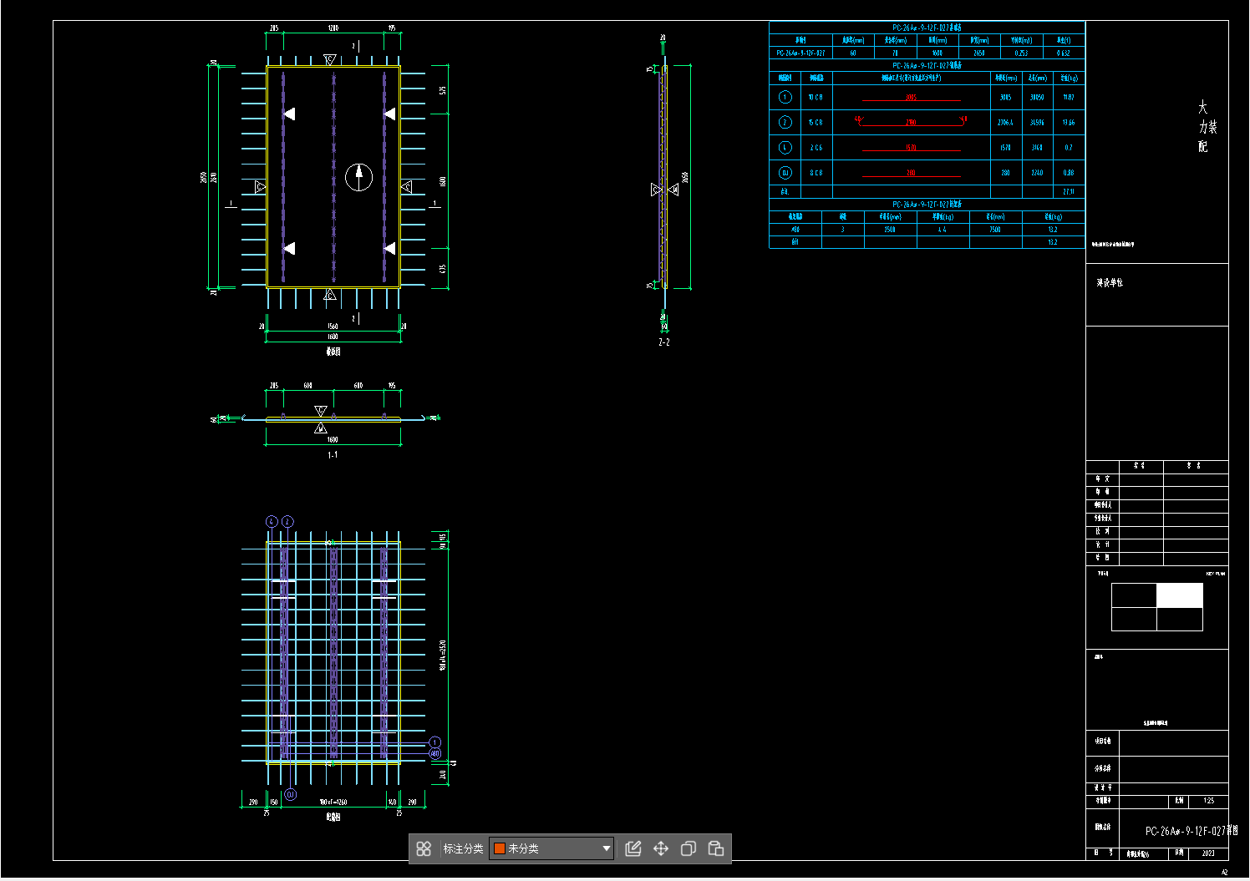The height and width of the screenshot is (881, 1250).
Task: Open the 未分类 annotation category dropdown
Action: click(x=551, y=848)
